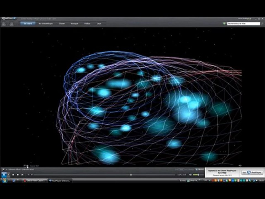The image size is (265, 199).
Task: Go to the 'Musique' tab
Action: click(74, 23)
